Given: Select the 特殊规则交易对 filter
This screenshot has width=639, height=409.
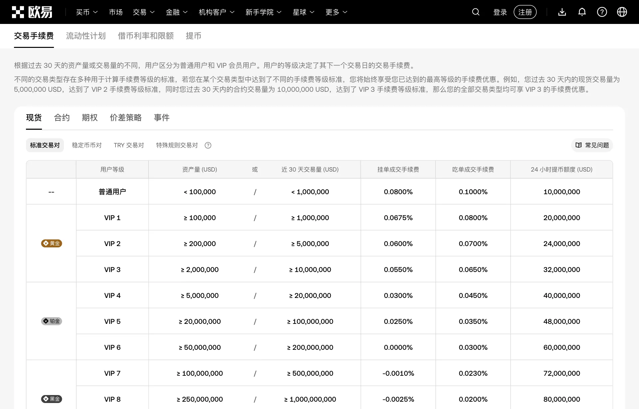Looking at the screenshot, I should pos(177,145).
